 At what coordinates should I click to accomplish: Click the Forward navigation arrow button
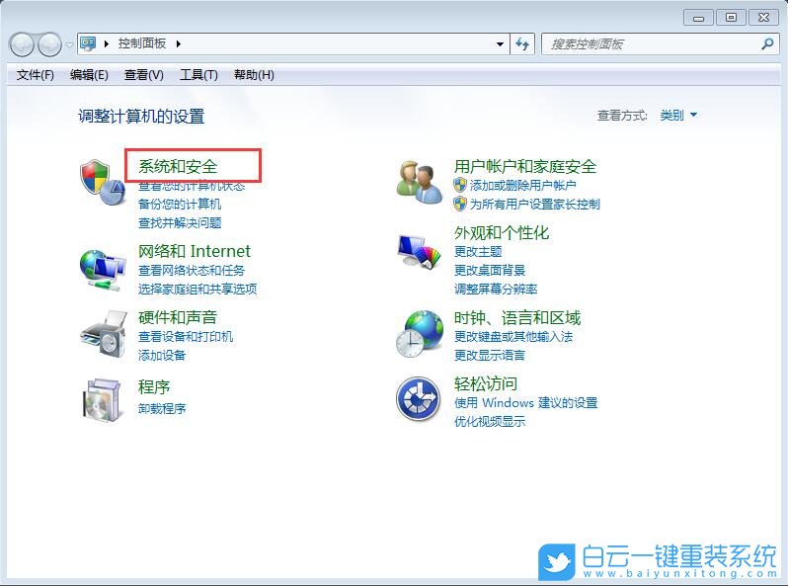click(x=49, y=44)
